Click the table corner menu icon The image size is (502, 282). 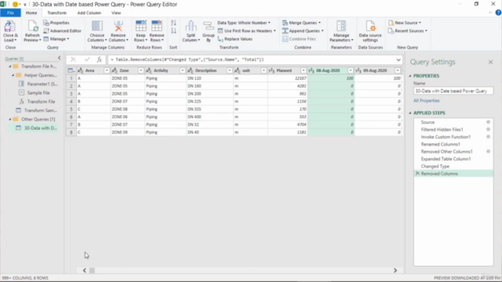click(71, 70)
